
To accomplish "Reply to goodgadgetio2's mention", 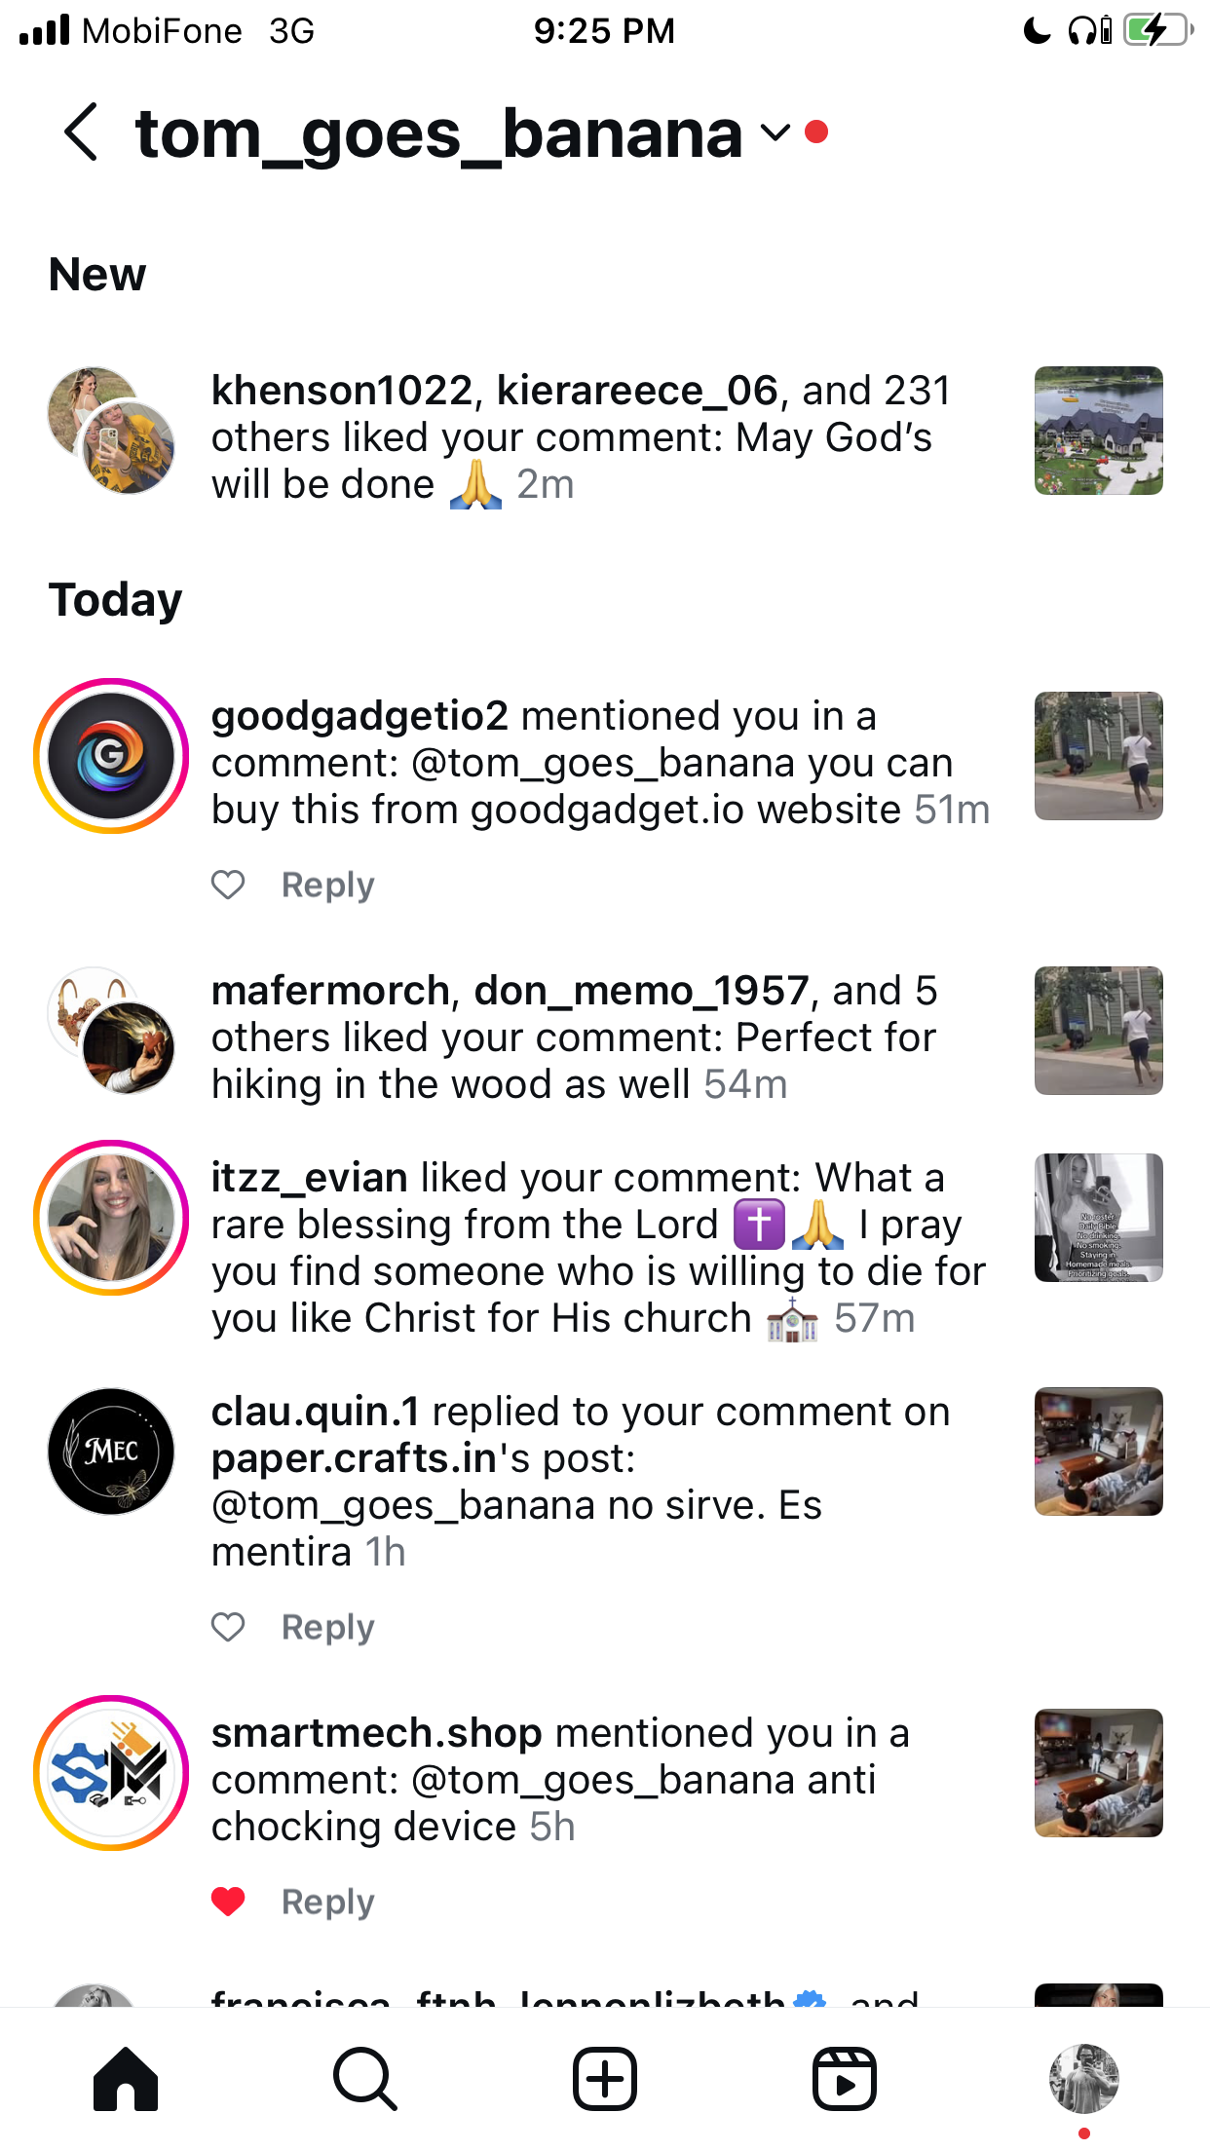I will (x=327, y=885).
